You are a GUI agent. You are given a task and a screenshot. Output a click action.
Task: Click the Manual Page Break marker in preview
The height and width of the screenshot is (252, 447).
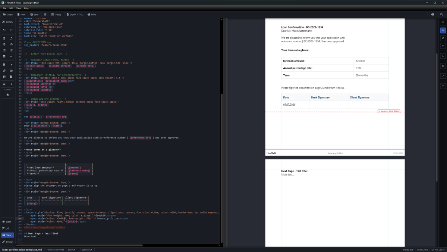tap(389, 111)
